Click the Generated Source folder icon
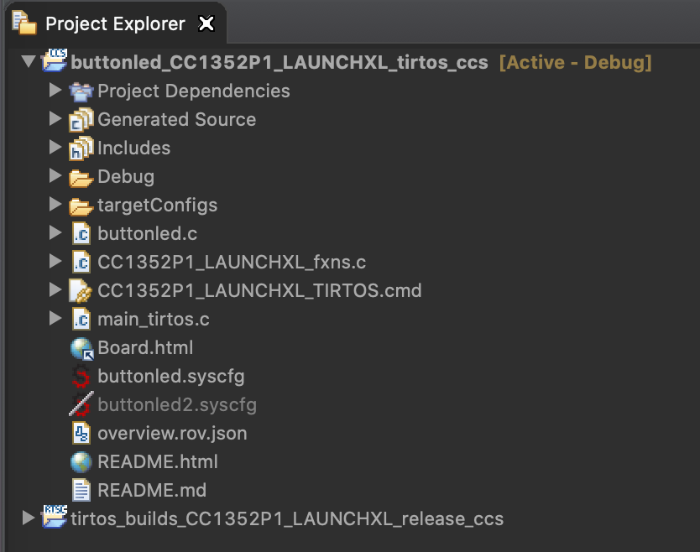 tap(81, 120)
